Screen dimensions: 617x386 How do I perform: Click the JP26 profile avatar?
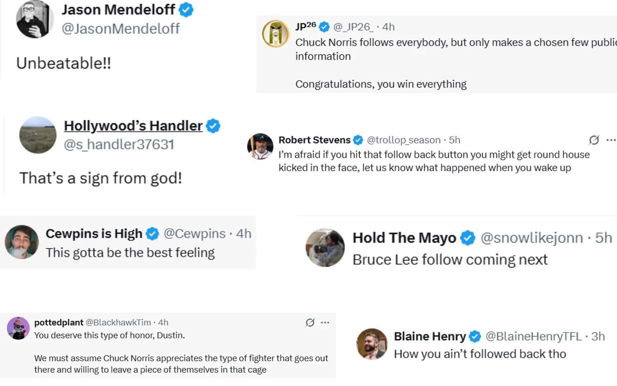(276, 33)
